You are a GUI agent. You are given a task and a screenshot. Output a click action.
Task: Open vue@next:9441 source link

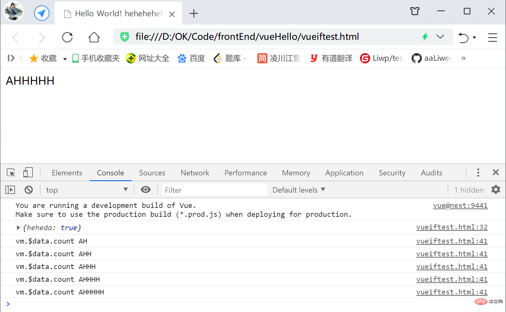[x=460, y=206]
